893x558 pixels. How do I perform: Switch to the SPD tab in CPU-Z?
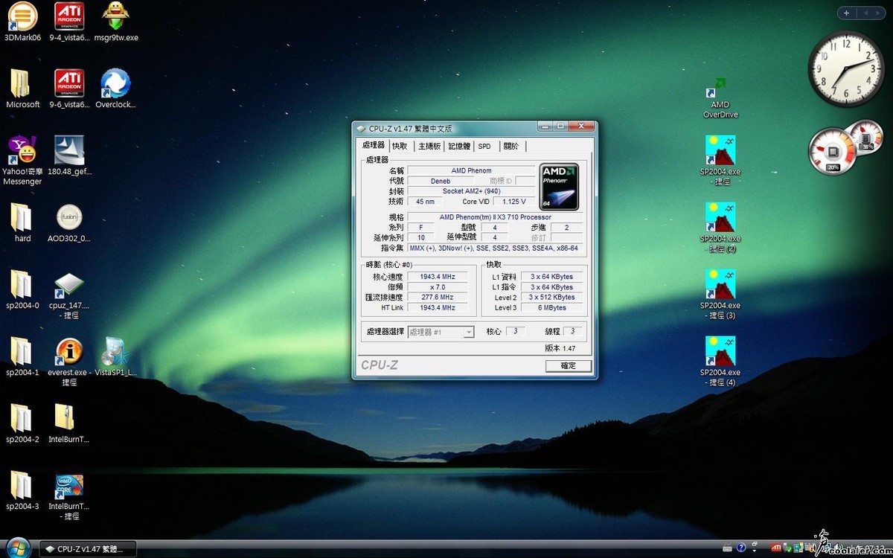pyautogui.click(x=484, y=147)
